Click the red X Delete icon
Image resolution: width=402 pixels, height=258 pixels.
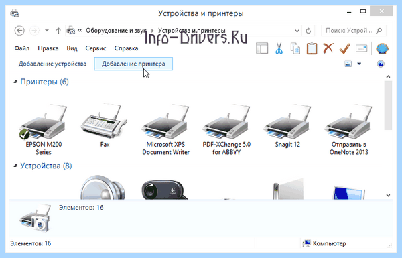coord(328,48)
